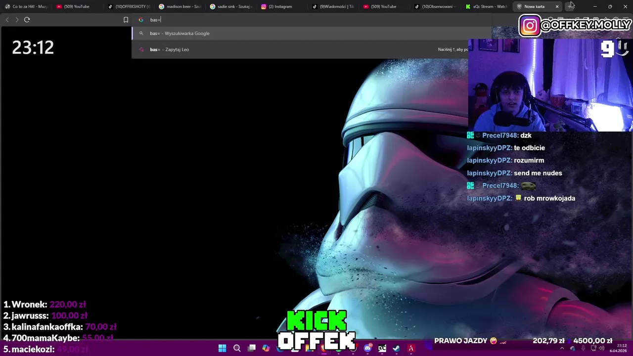The height and width of the screenshot is (356, 633).
Task: Open the Wiadomości TikTok tab
Action: [334, 6]
